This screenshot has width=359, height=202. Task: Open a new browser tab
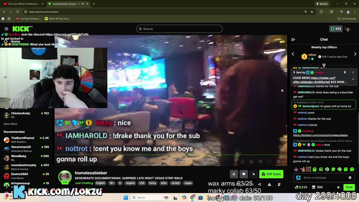pos(94,4)
